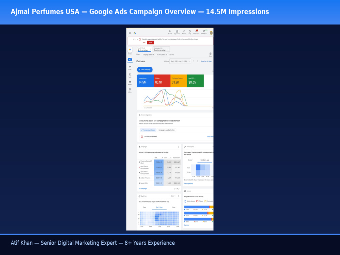Go to next page of Campaigns card
Image resolution: width=340 pixels, height=255 pixels.
click(179, 189)
